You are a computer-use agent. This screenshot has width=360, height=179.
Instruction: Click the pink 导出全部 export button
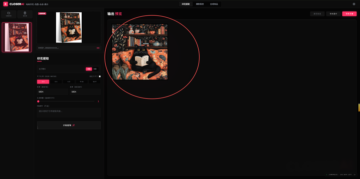point(349,14)
